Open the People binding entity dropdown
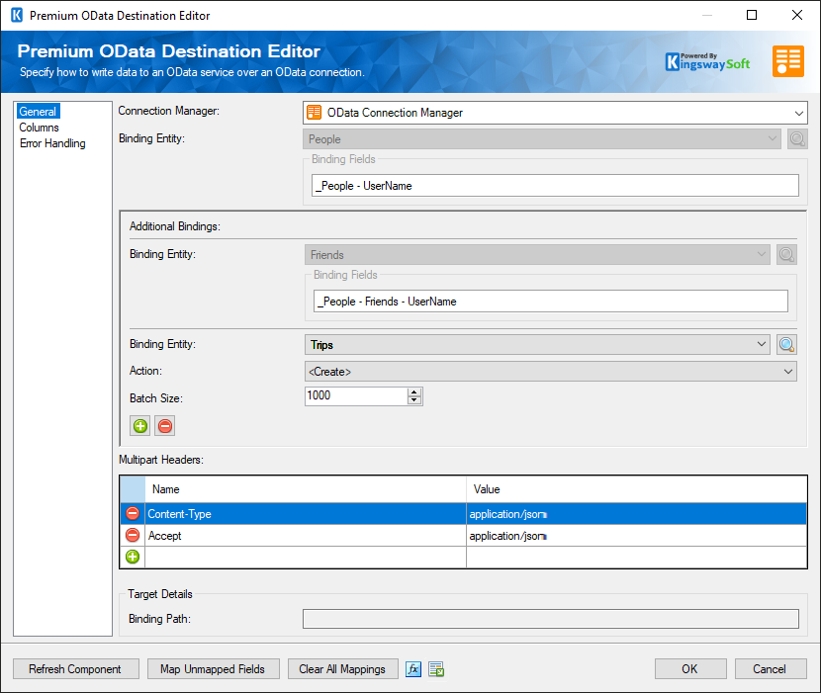The image size is (821, 693). [x=772, y=138]
